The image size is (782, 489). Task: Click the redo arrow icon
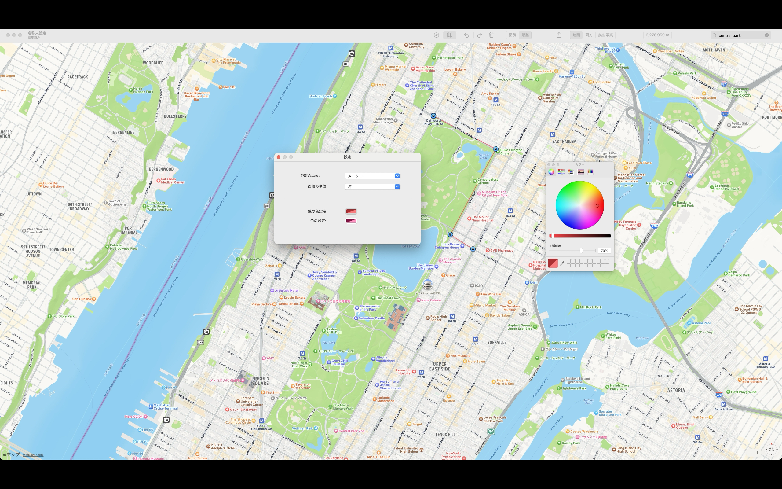[x=480, y=35]
